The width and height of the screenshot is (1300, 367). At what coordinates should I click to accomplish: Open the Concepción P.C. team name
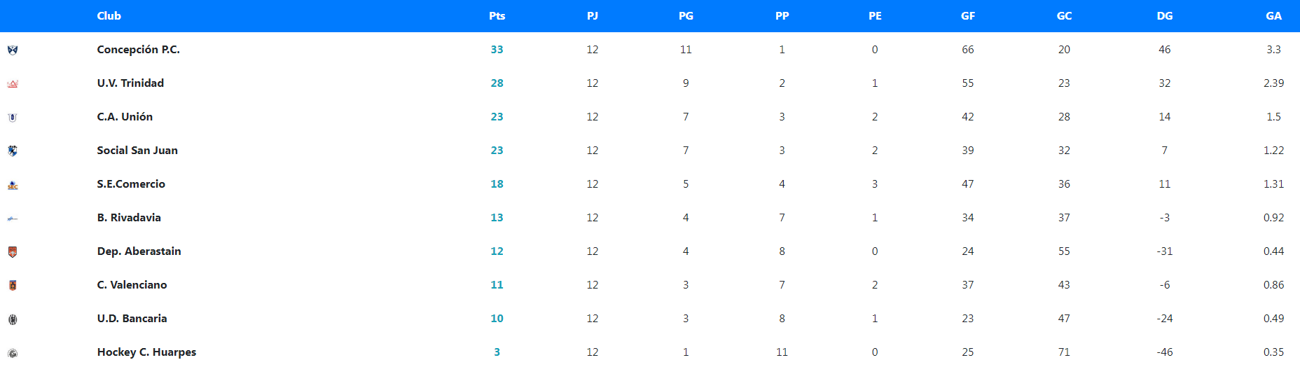coord(139,50)
